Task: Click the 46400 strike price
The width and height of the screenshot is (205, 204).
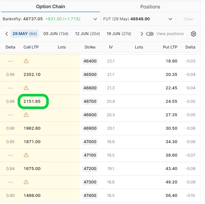Action: [x=90, y=61]
